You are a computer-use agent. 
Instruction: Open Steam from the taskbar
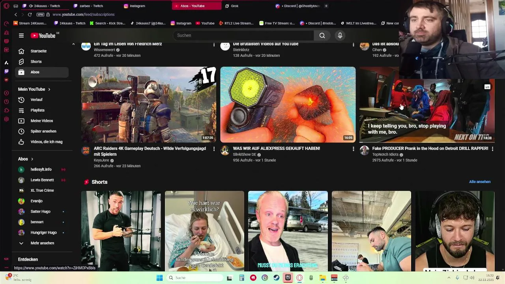276,278
